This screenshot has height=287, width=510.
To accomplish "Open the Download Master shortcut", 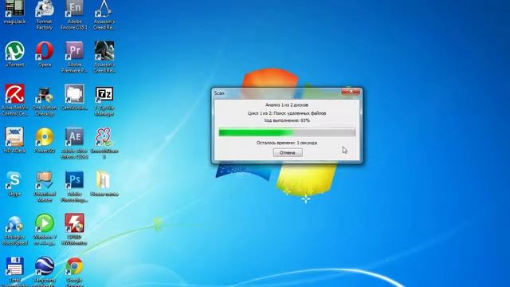I will coord(45,187).
